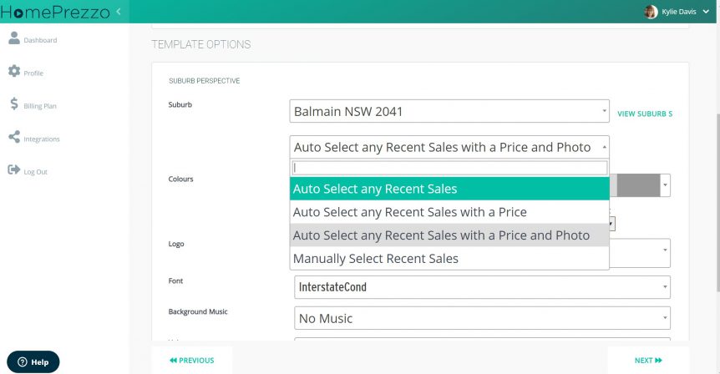Click the Dashboard person icon
This screenshot has width=720, height=374.
pos(14,38)
